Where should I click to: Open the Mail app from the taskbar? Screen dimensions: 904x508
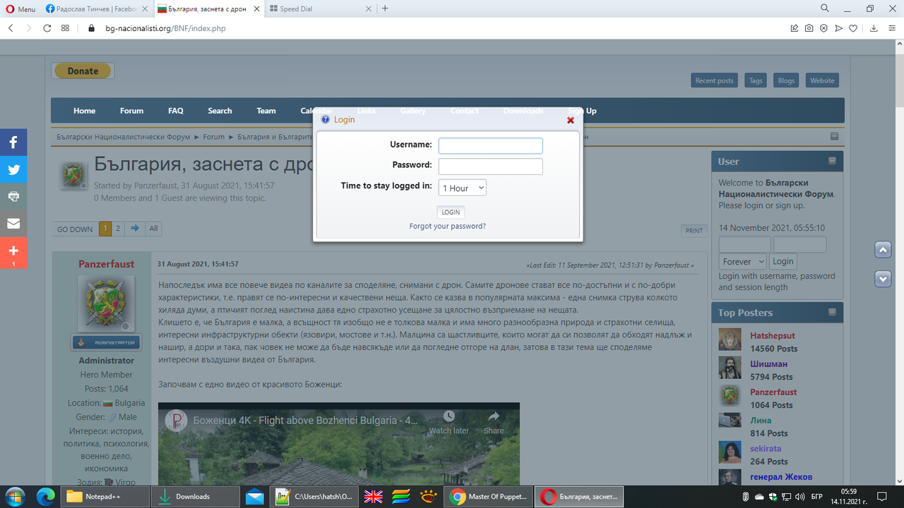tap(255, 497)
